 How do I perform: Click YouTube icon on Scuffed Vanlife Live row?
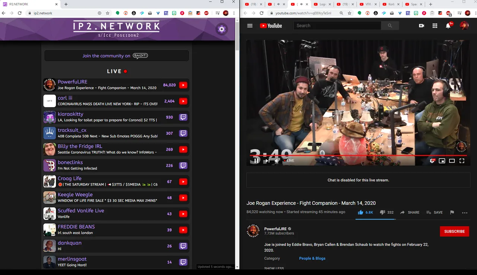[x=183, y=214]
